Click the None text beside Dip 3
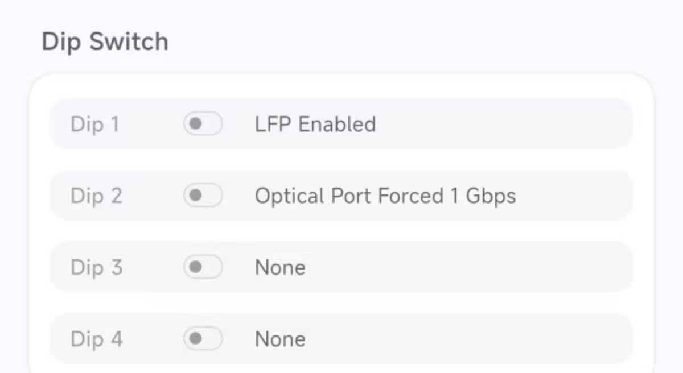 click(280, 267)
